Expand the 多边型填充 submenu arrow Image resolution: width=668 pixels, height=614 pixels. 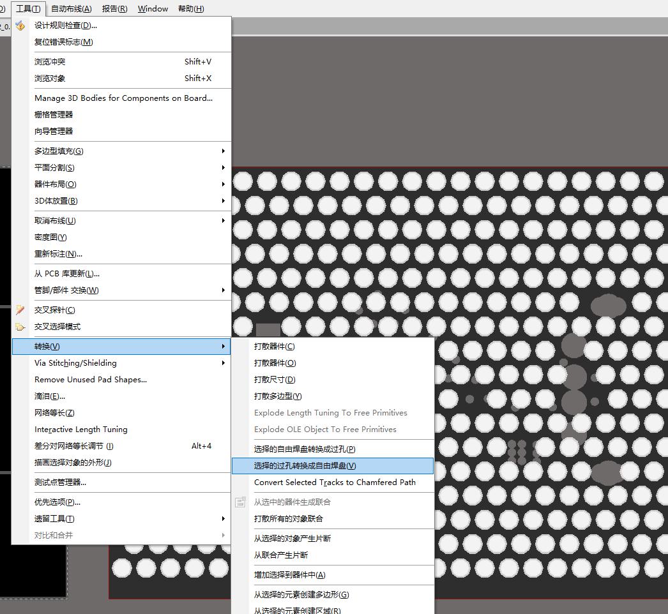pyautogui.click(x=223, y=151)
